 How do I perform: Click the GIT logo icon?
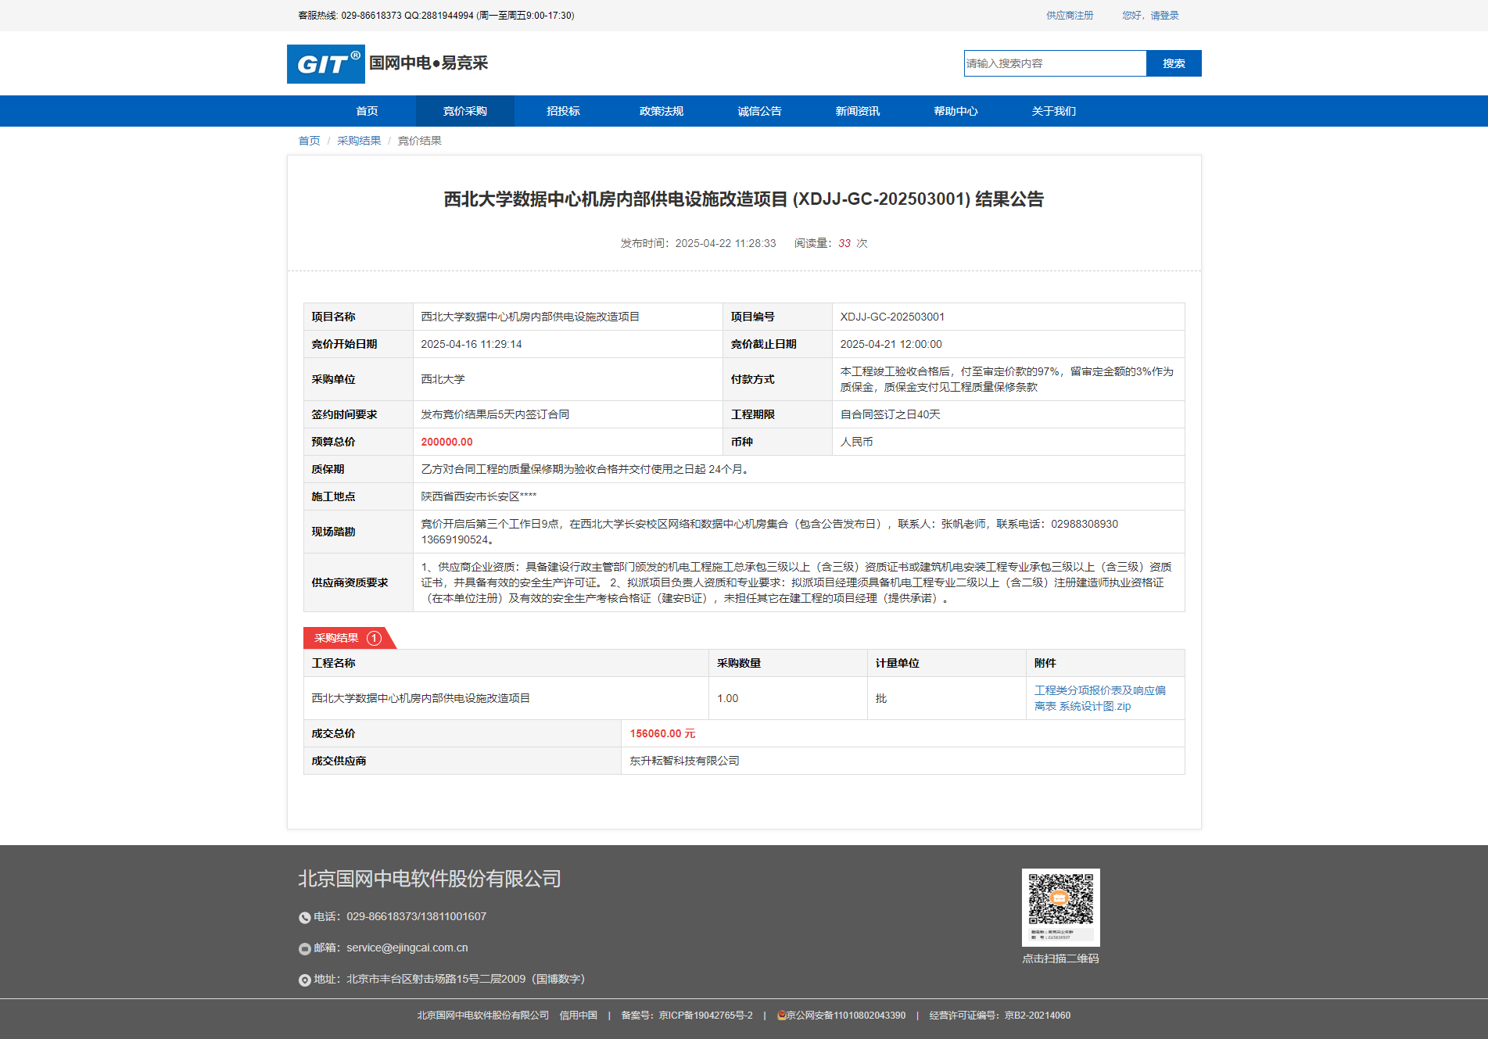[325, 64]
